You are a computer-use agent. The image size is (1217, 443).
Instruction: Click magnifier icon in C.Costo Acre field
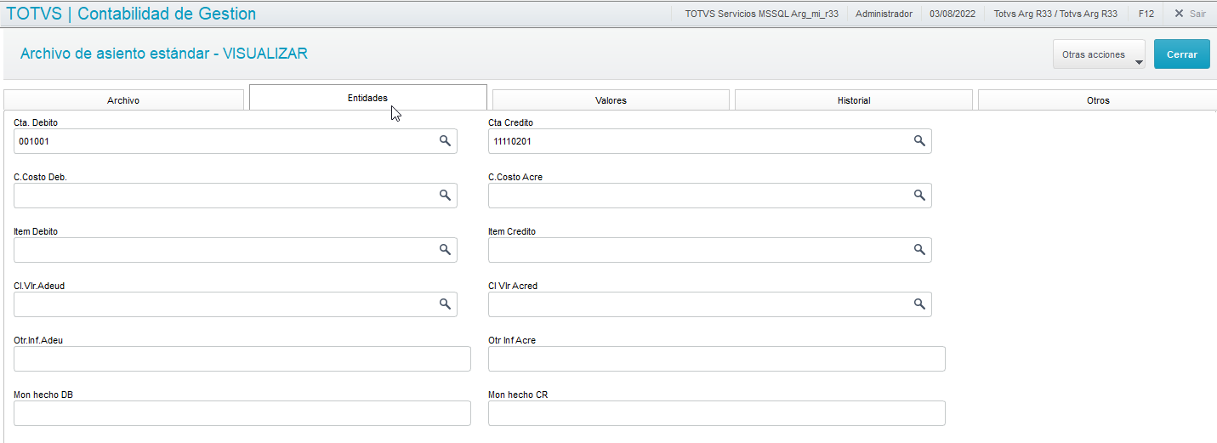pos(918,196)
